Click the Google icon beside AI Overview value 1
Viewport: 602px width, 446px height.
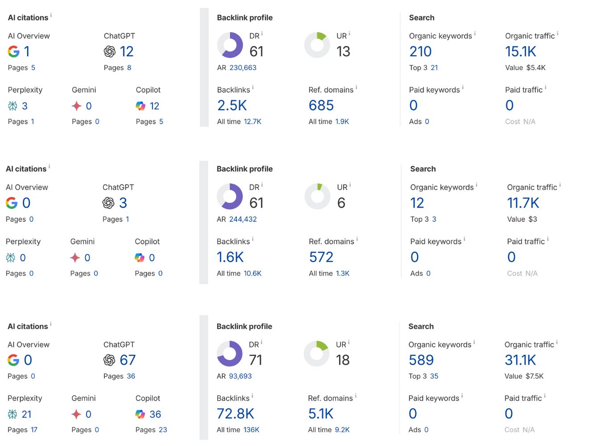click(14, 52)
